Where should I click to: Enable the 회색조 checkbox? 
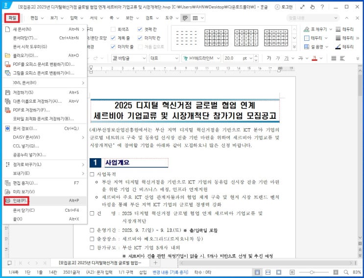[113, 29]
